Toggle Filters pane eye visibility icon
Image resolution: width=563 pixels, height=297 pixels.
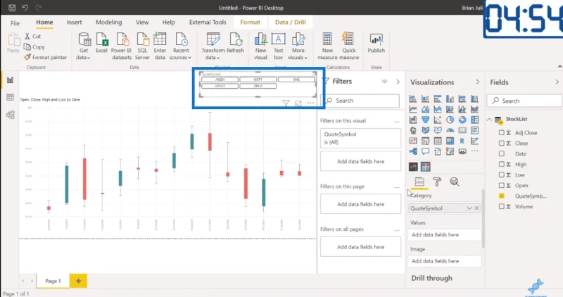click(x=384, y=82)
